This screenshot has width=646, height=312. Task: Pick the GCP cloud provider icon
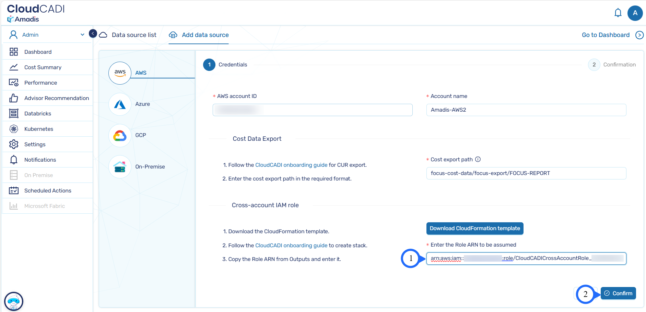[x=120, y=136]
